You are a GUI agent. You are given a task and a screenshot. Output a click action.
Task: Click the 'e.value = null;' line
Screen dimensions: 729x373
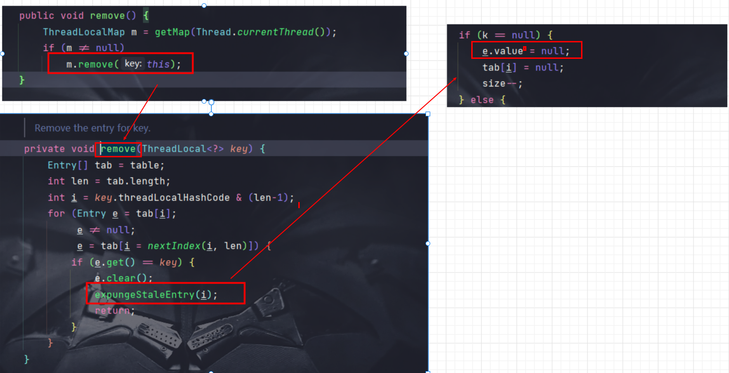(x=526, y=51)
